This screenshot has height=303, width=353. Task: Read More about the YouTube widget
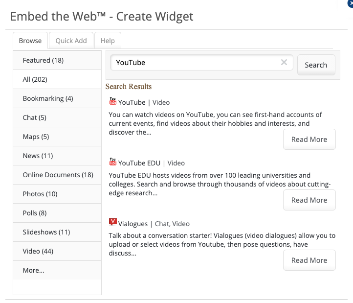[x=309, y=140]
